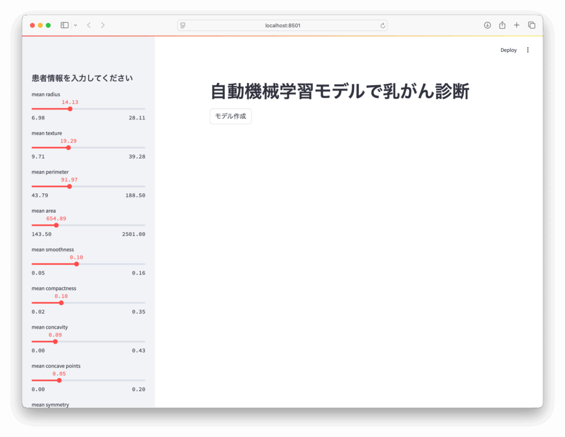565x437 pixels.
Task: Click the Safari sidebar toggle icon
Action: click(x=65, y=25)
